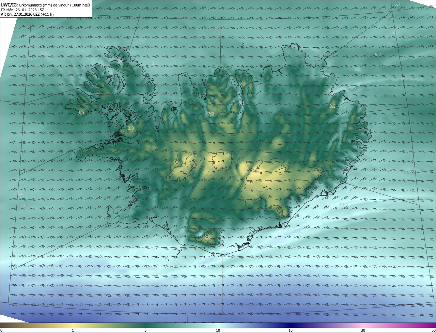Click the 10.4 value label on the map
Screen dimensions: 436x333
point(344,205)
